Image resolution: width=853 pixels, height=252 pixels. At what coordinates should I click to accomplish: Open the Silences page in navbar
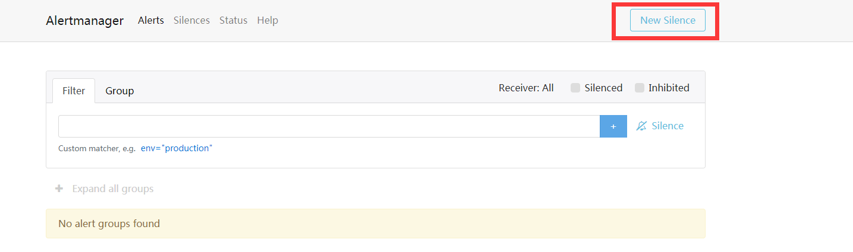(x=191, y=20)
